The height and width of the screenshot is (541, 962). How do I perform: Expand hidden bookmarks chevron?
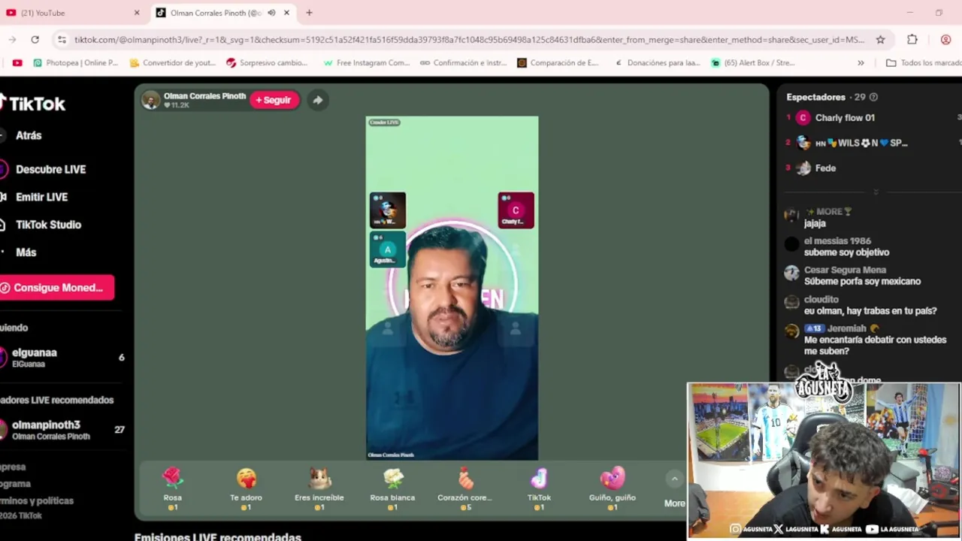(x=861, y=63)
